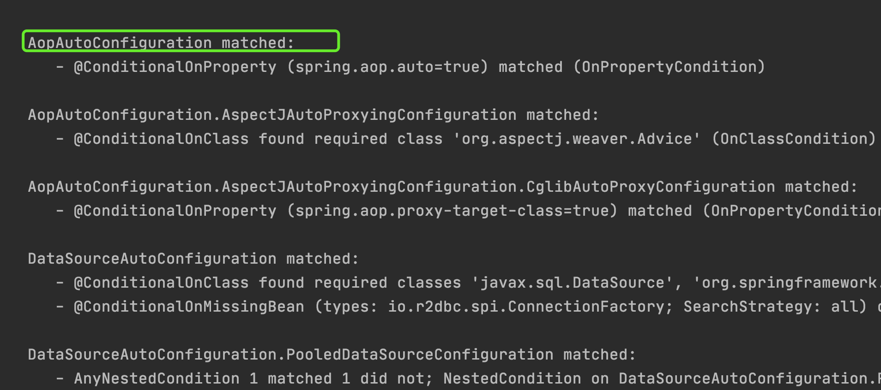This screenshot has width=881, height=390.
Task: Click the AnyNestedCondition 1 matched line
Action: [468, 378]
